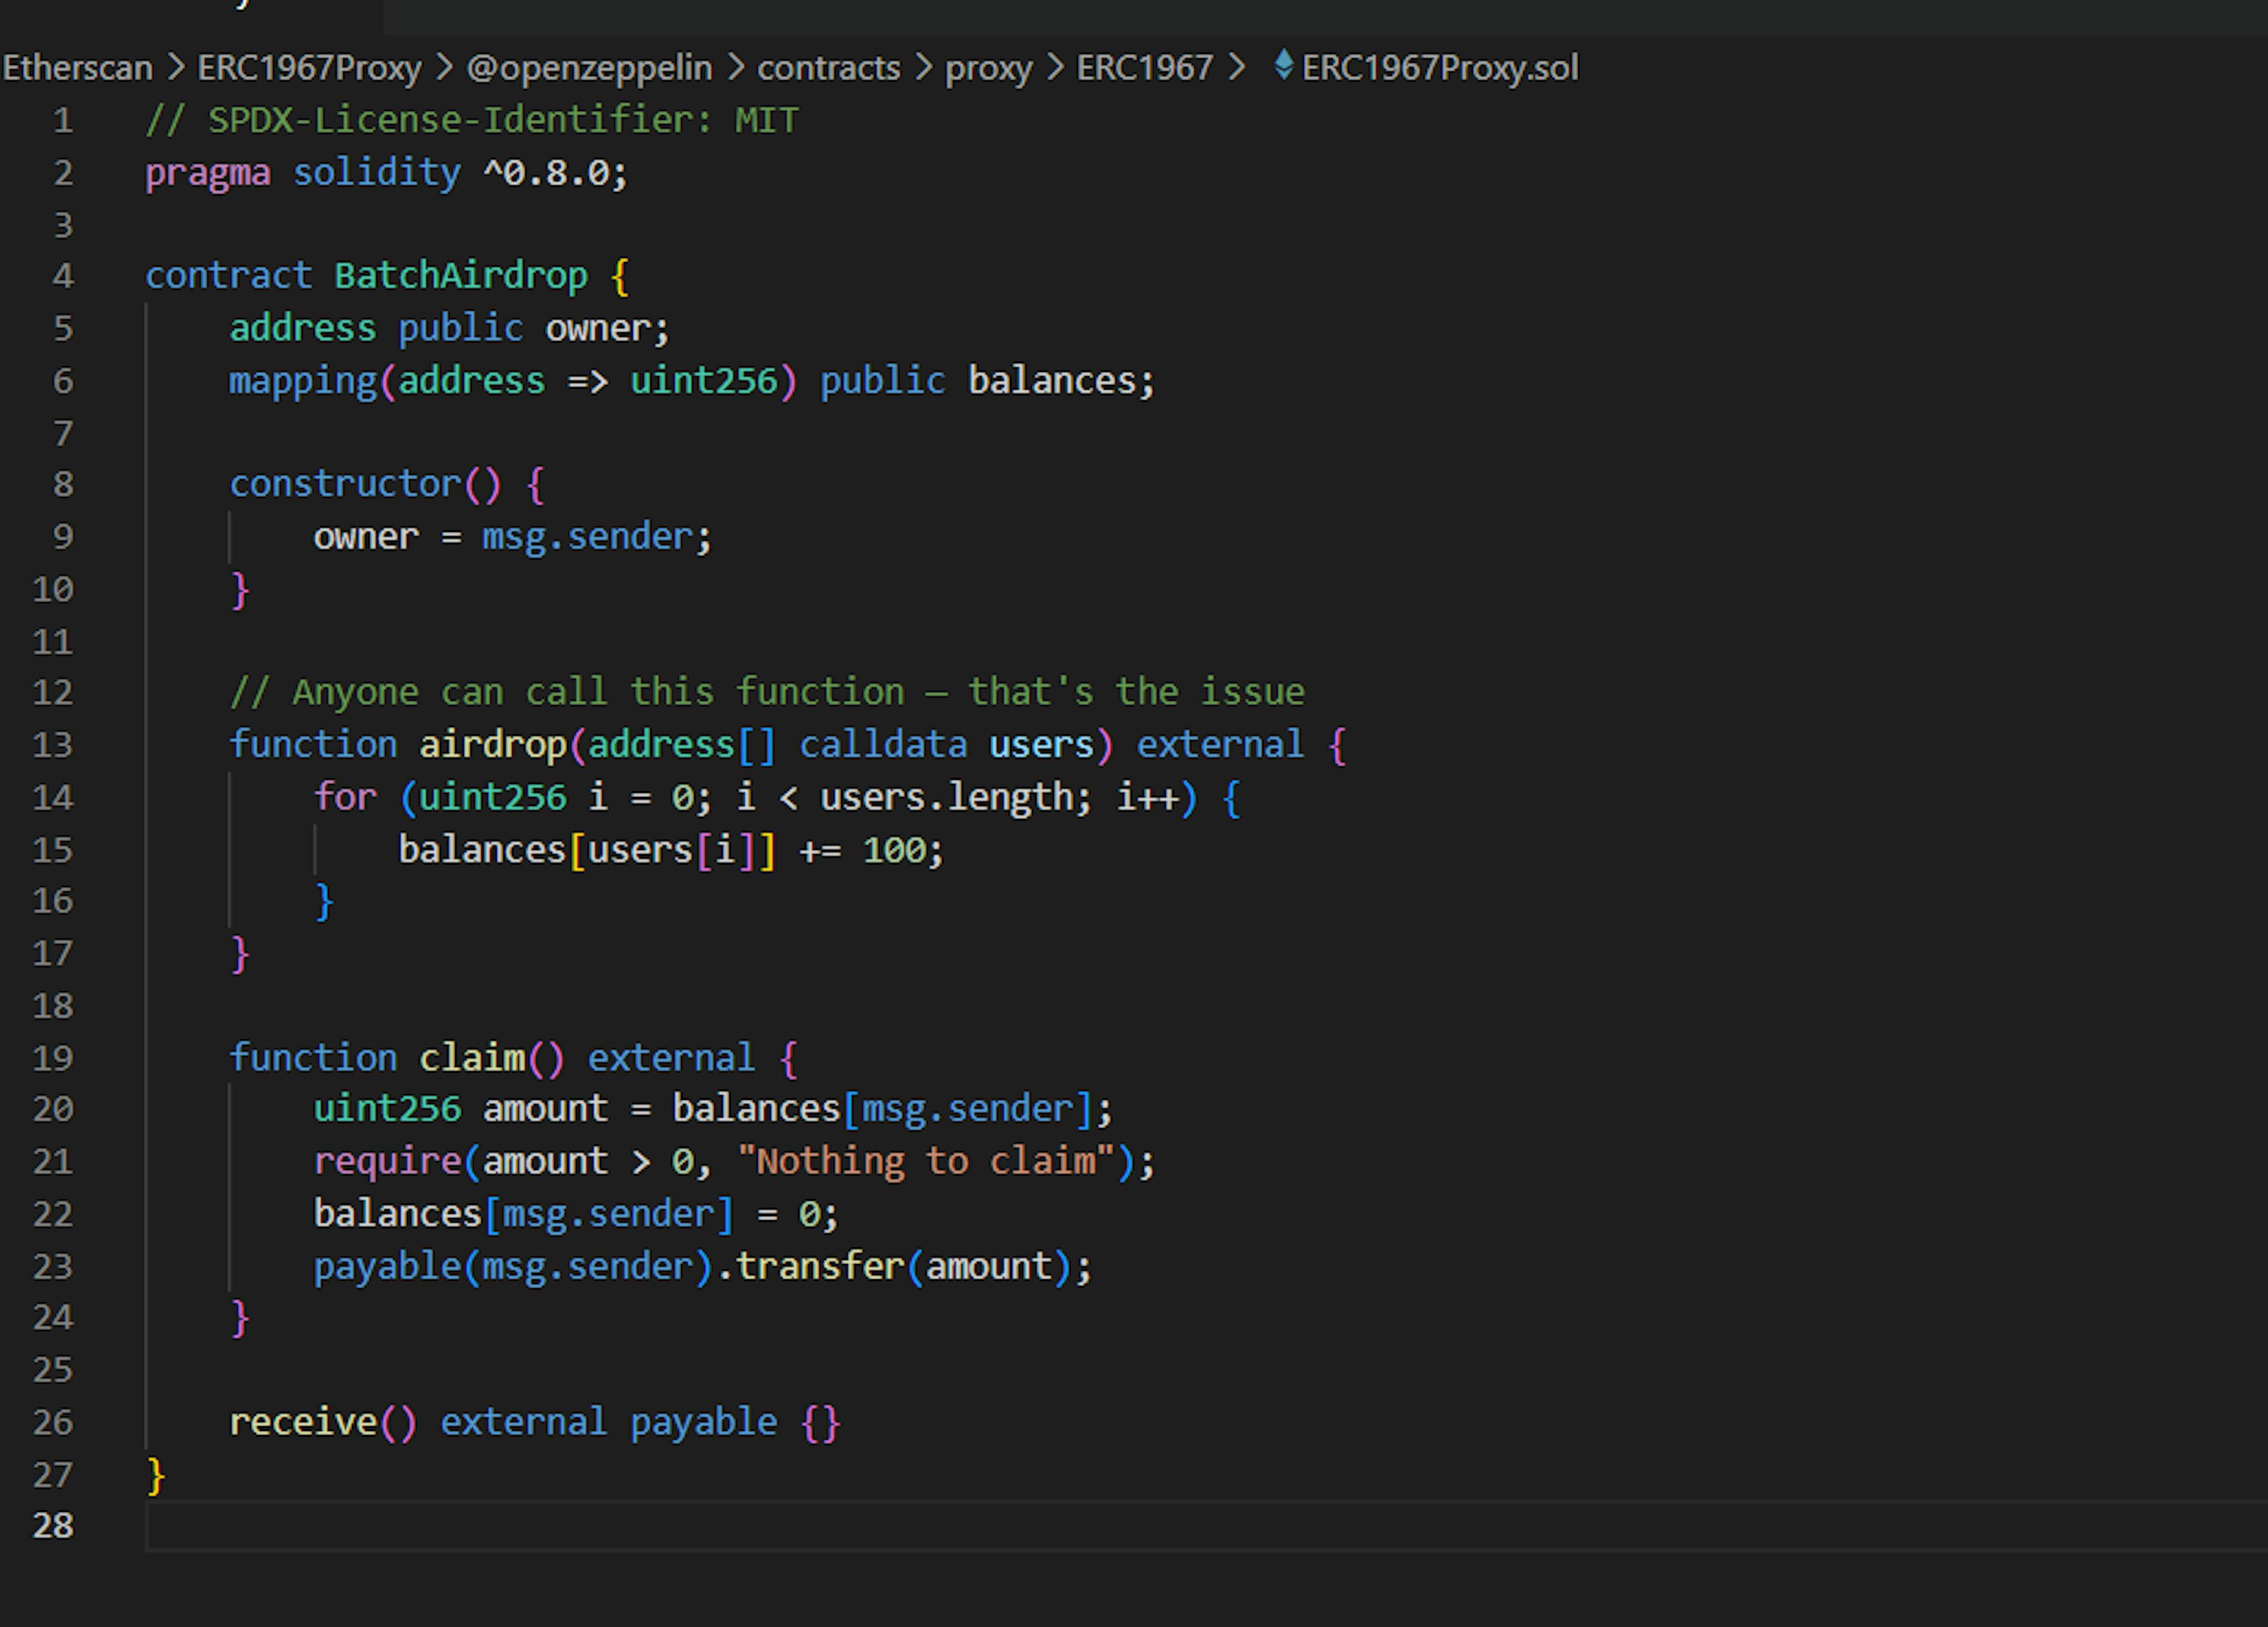Click line number 4 in the gutter
Viewport: 2268px width, 1627px height.
coord(62,276)
